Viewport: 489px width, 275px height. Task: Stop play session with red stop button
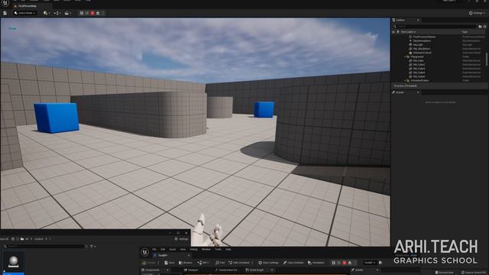(92, 13)
